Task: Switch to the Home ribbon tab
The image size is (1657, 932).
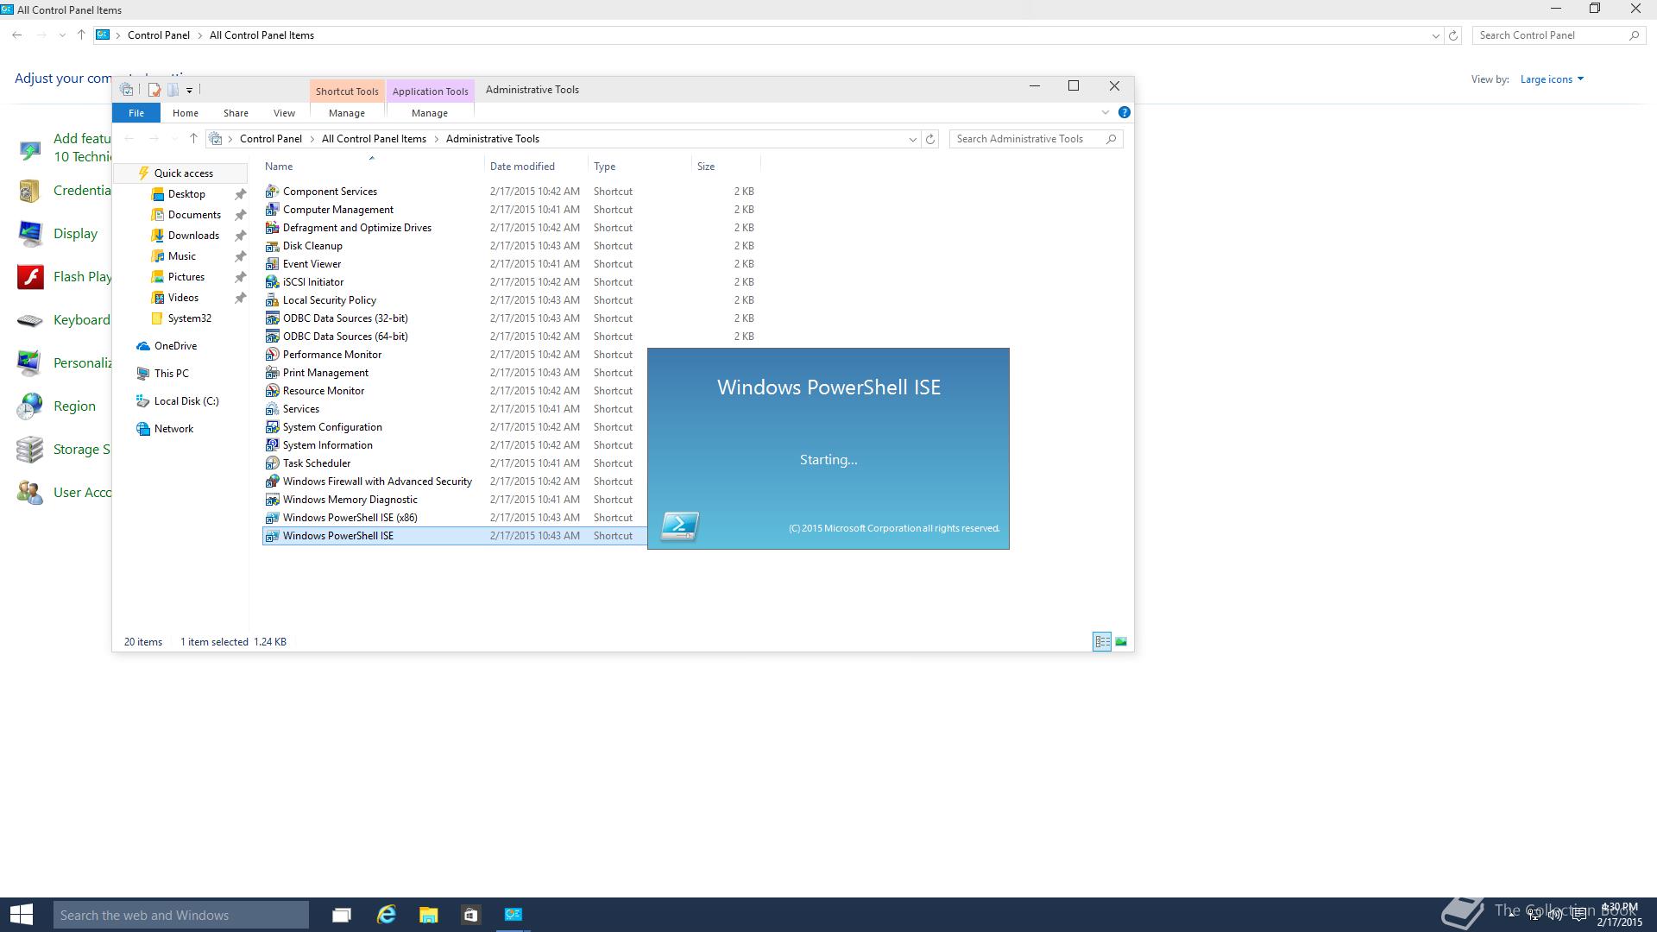Action: (186, 113)
